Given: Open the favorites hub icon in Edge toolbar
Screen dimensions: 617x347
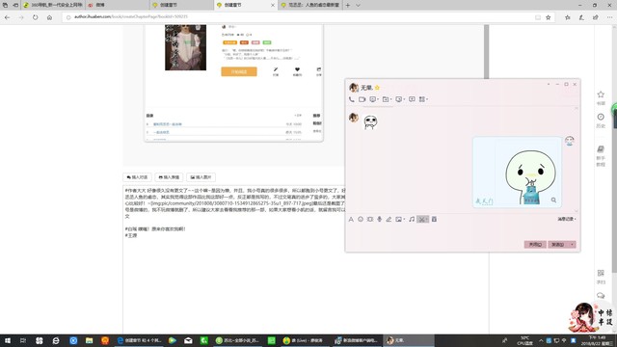Looking at the screenshot, I should click(568, 17).
